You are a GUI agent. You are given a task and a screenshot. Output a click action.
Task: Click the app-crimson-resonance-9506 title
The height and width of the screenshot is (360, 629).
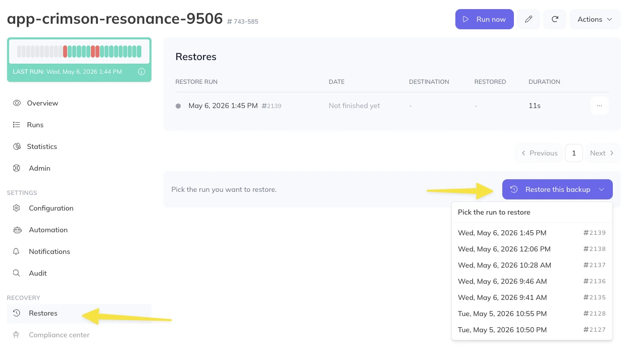(x=115, y=18)
